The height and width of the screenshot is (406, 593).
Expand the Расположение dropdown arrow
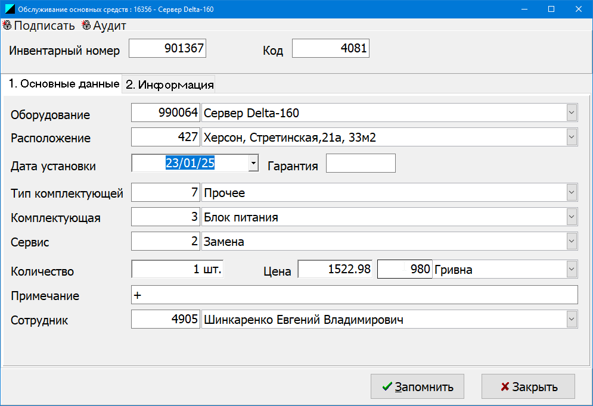[x=572, y=137]
